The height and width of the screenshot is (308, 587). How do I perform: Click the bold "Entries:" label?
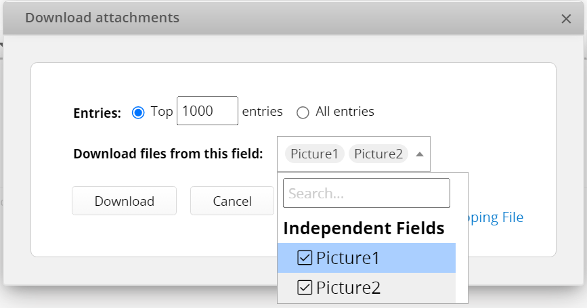coord(97,113)
